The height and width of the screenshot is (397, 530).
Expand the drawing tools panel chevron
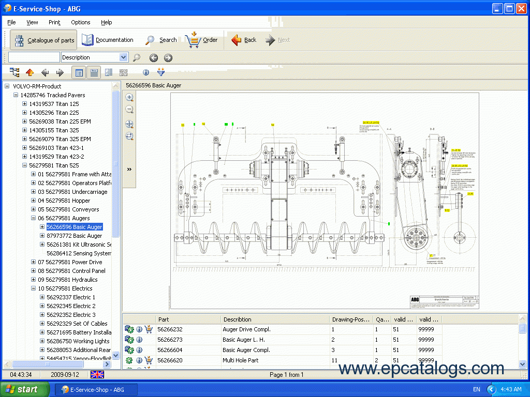(x=129, y=169)
